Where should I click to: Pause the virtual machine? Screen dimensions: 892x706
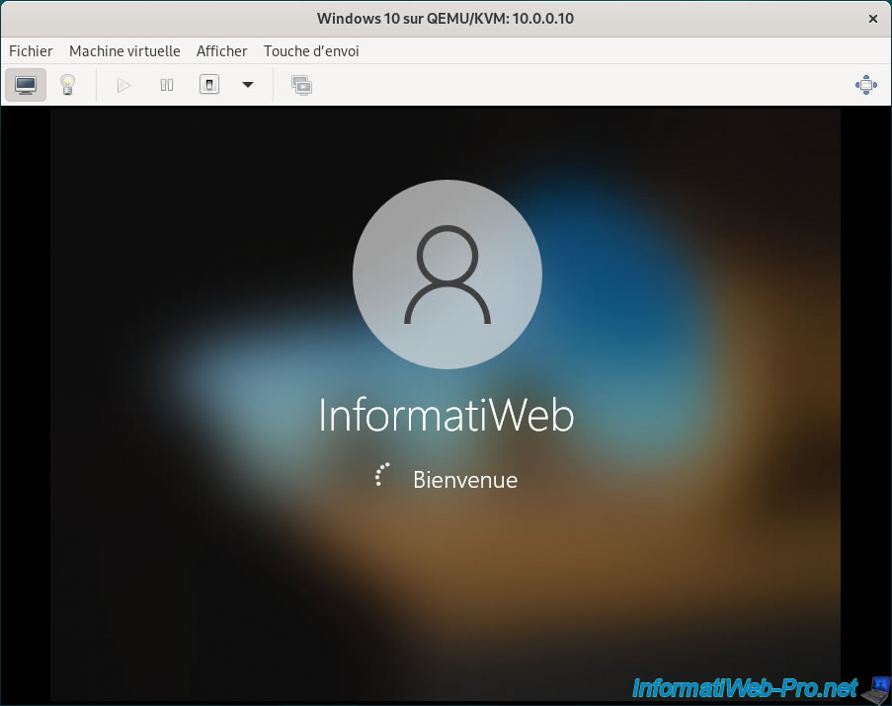[167, 85]
